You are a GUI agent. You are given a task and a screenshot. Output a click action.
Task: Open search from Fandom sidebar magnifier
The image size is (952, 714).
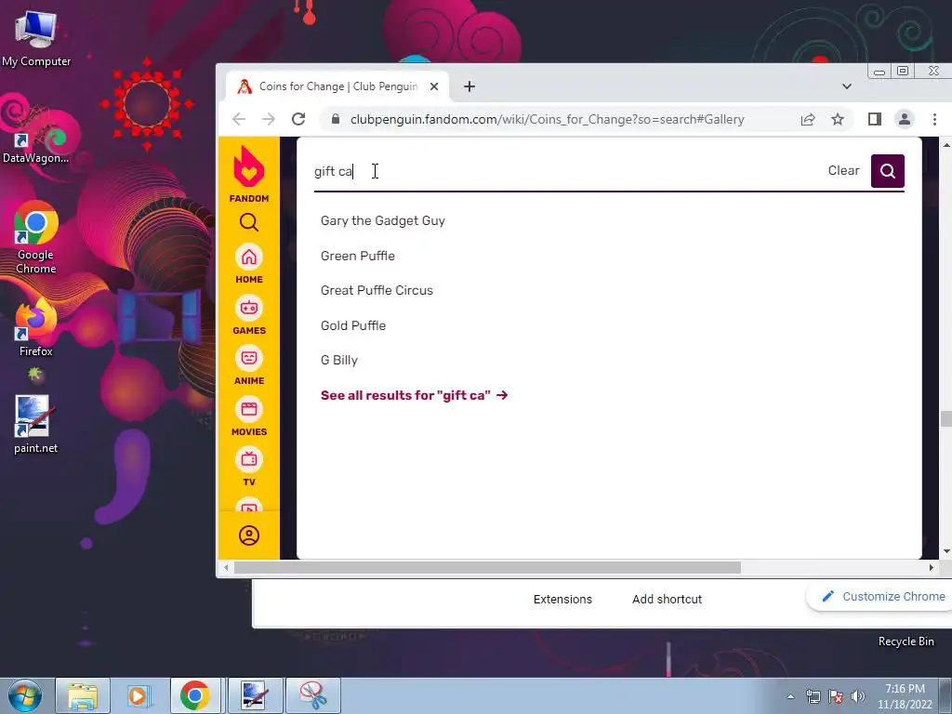point(249,222)
